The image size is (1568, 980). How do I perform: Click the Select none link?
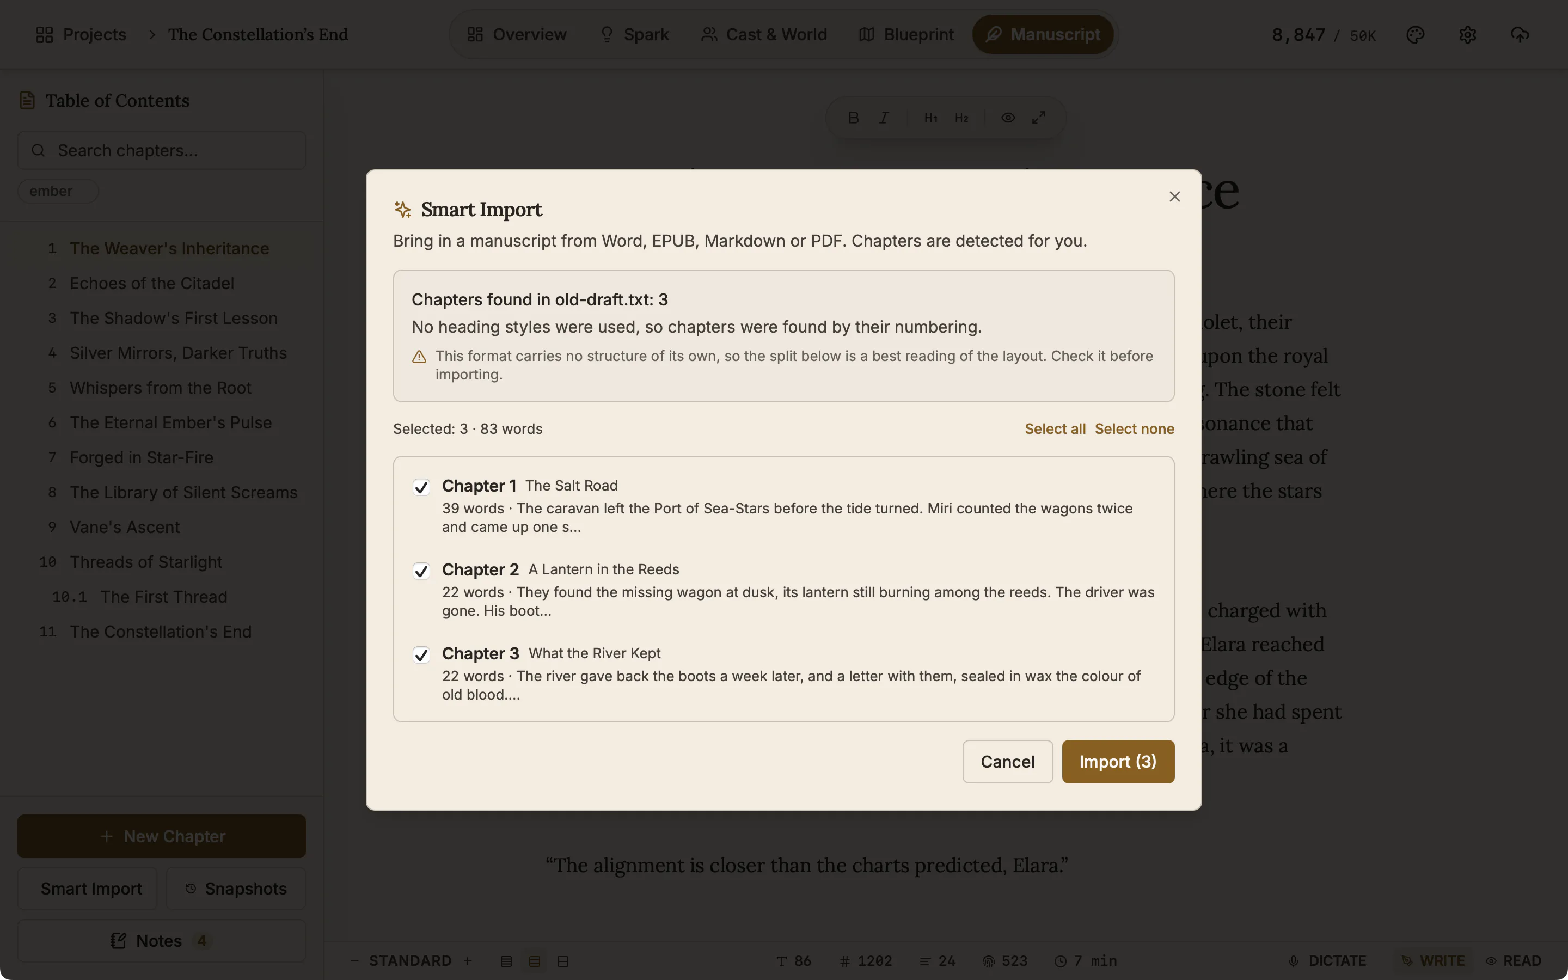(1135, 429)
